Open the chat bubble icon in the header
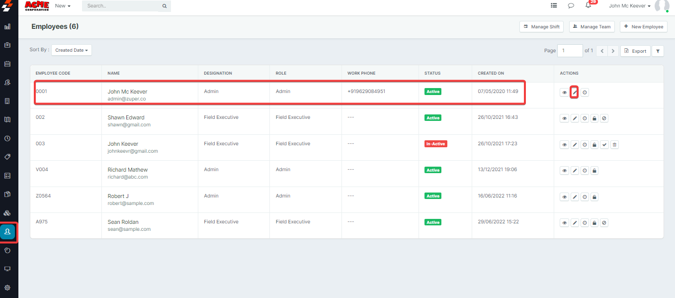This screenshot has height=298, width=675. coord(571,6)
